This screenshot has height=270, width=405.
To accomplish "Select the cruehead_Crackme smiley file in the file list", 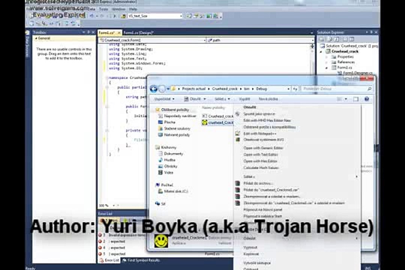I will point(218,123).
